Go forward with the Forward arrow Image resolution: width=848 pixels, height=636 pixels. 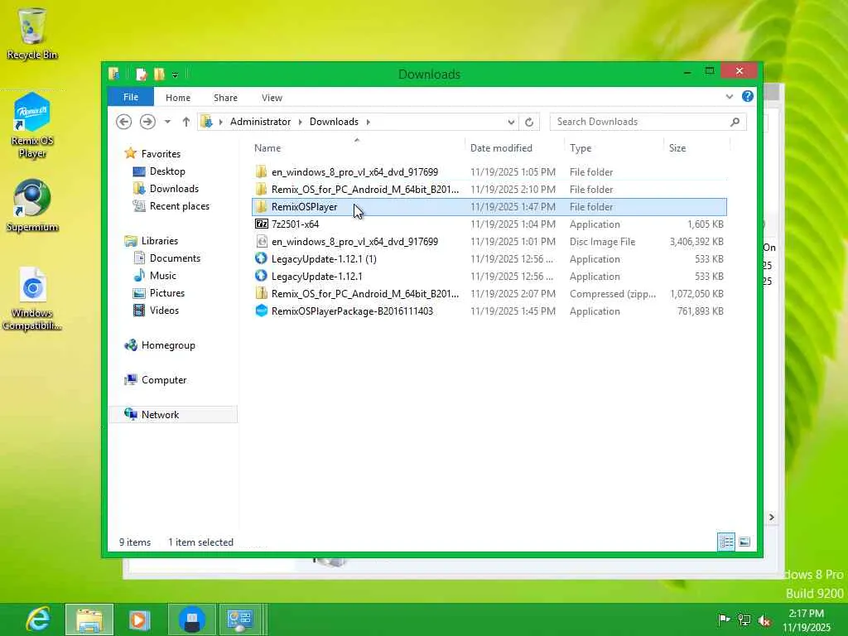point(147,122)
